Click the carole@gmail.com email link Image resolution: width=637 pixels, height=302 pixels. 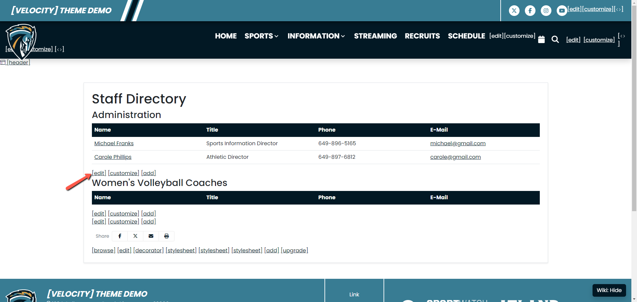click(x=455, y=157)
